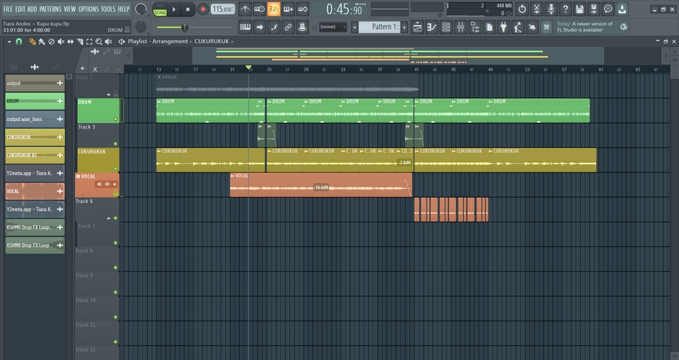Image resolution: width=679 pixels, height=360 pixels.
Task: Open the Pattern 1 selector dropdown
Action: coord(383,27)
